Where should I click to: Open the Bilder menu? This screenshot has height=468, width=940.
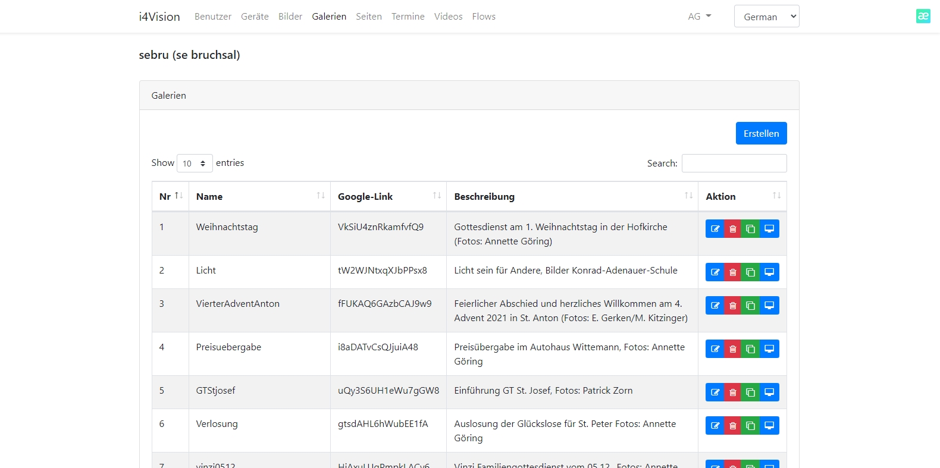[x=290, y=17]
